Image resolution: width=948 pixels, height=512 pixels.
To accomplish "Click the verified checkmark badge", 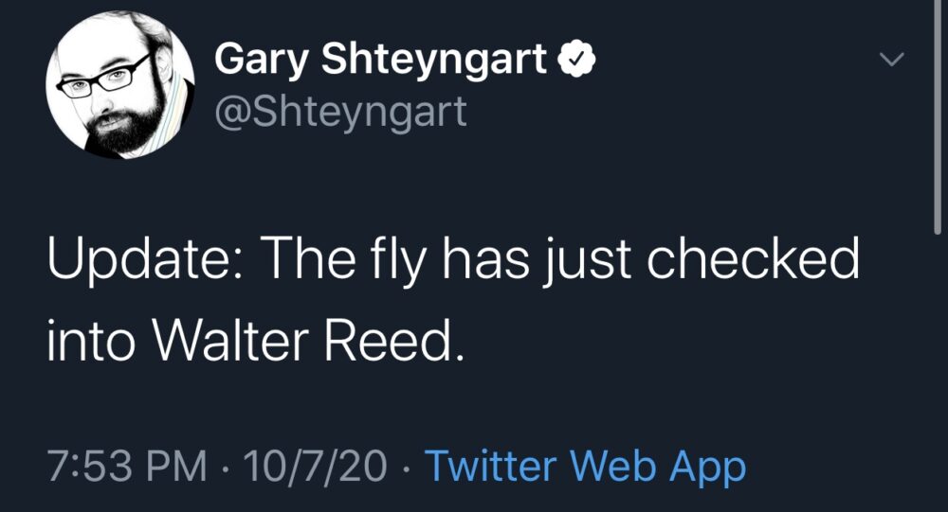I will click(x=575, y=62).
